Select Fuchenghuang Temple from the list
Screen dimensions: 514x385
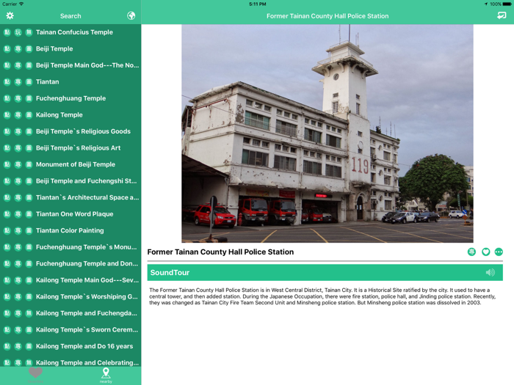click(70, 98)
